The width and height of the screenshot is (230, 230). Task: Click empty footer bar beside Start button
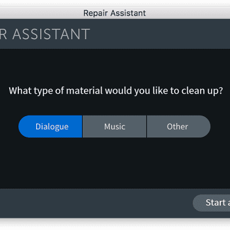click(96, 203)
